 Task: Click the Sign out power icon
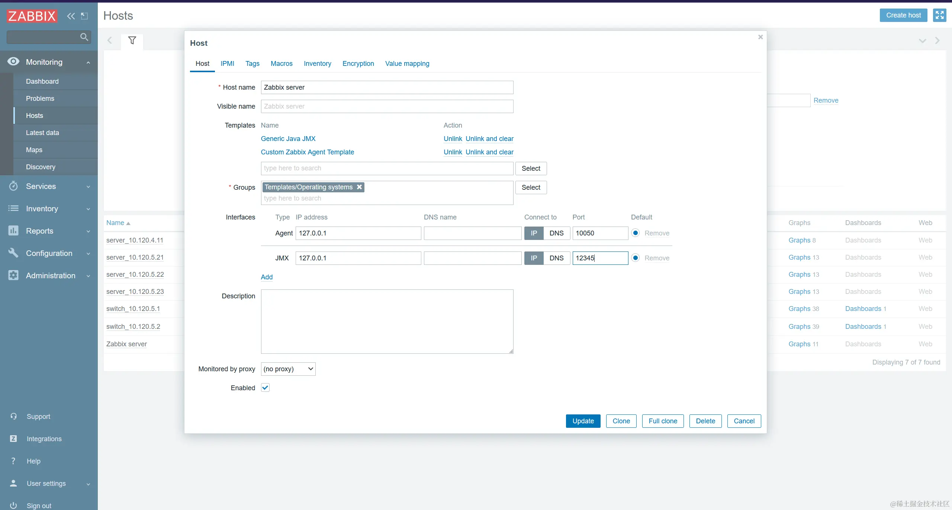pyautogui.click(x=13, y=505)
